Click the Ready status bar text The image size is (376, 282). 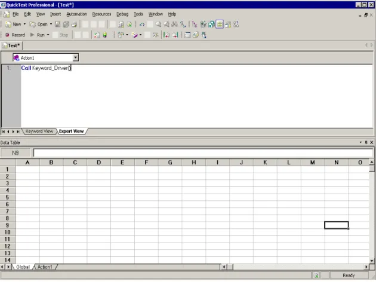tap(349, 275)
